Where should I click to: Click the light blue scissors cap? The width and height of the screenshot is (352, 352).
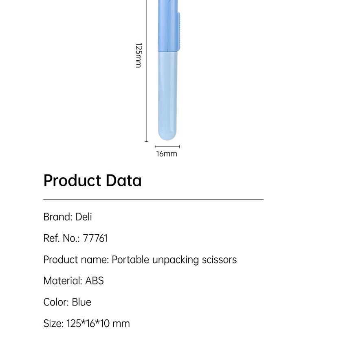[x=167, y=96]
